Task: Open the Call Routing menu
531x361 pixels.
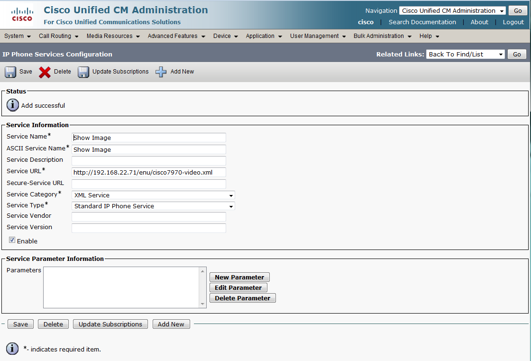Action: pyautogui.click(x=58, y=36)
